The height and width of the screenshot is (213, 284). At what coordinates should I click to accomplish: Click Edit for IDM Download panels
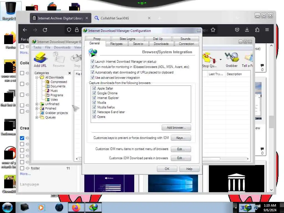coord(181,158)
